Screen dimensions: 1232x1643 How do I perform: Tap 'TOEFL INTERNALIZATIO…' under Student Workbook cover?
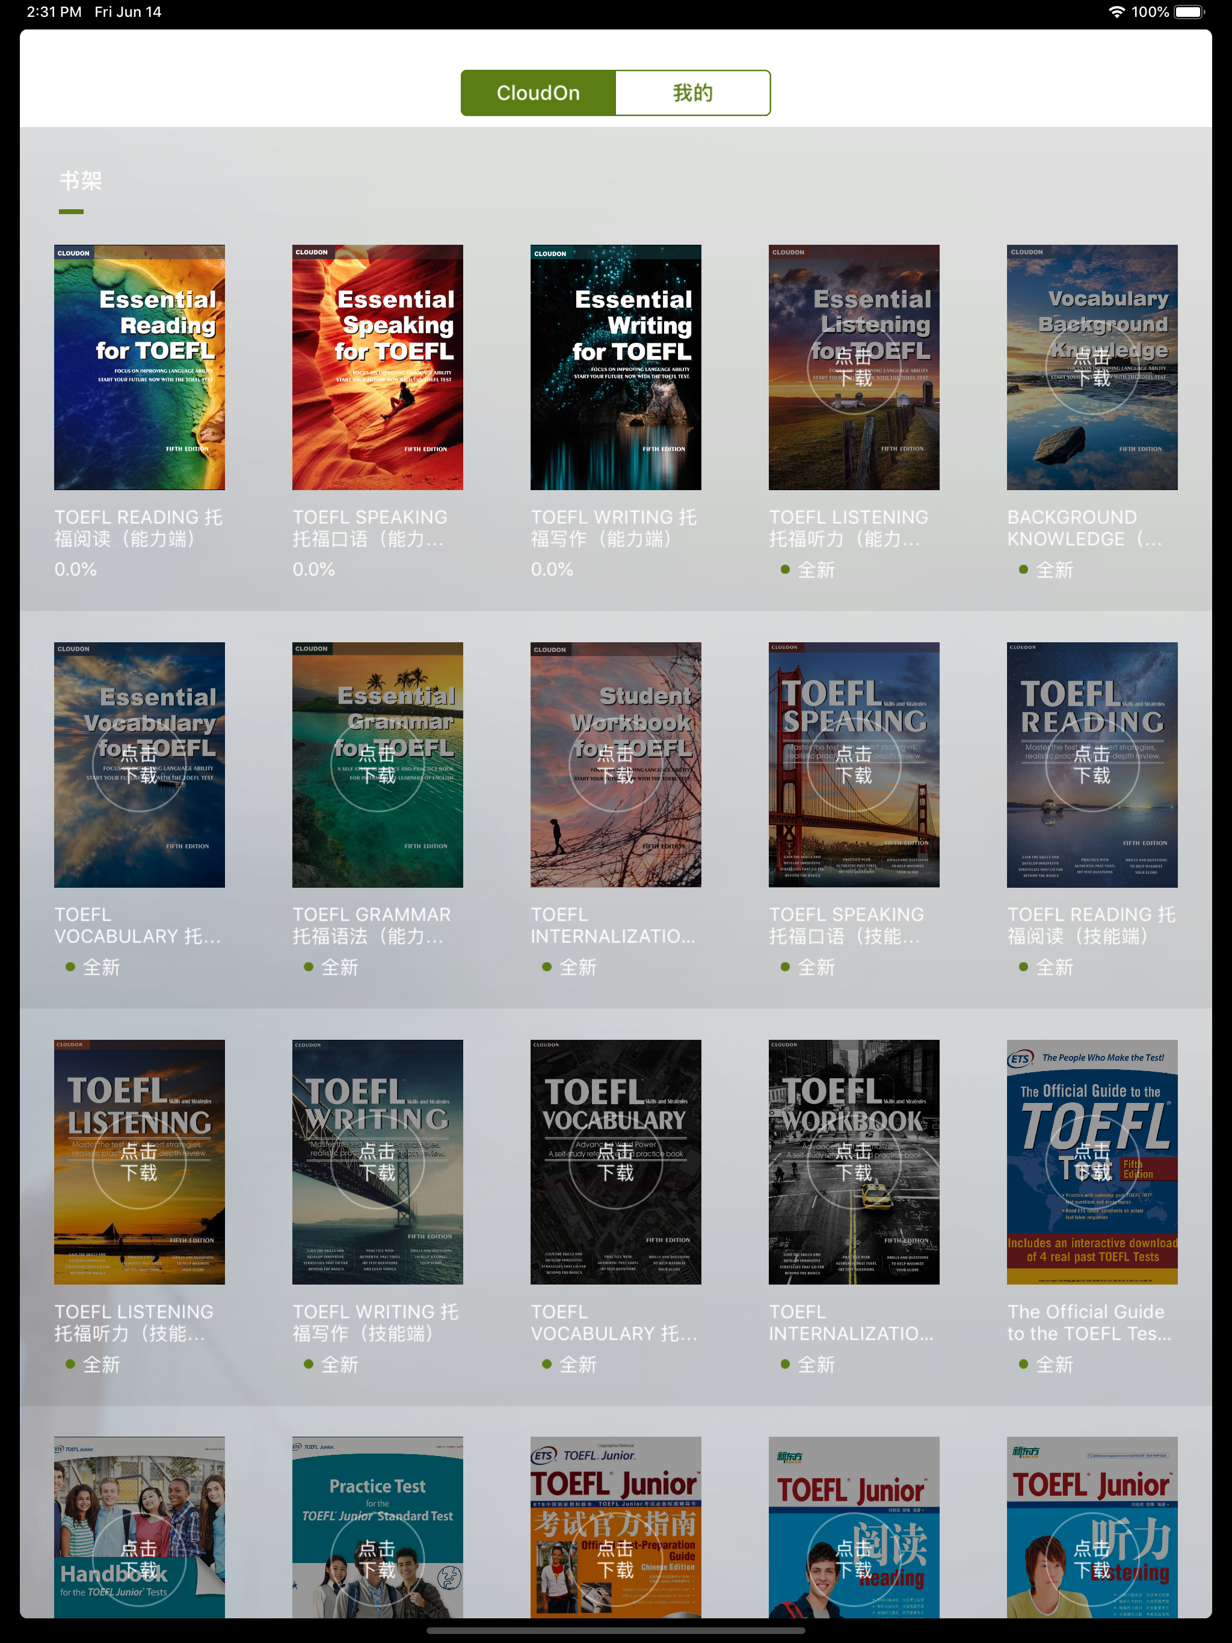tap(613, 926)
